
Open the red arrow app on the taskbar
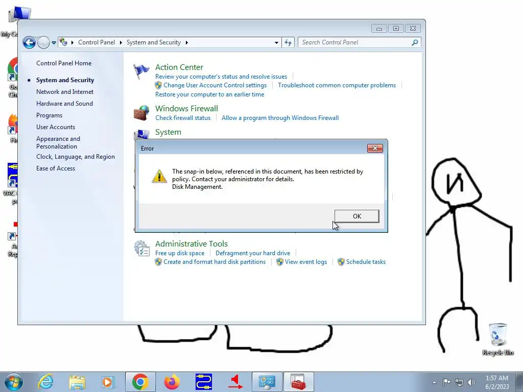click(x=235, y=382)
